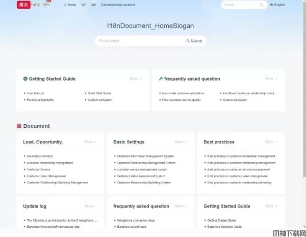Screen dimensions: 306x237
Task: Open the User Manual link
Action: (x=35, y=93)
